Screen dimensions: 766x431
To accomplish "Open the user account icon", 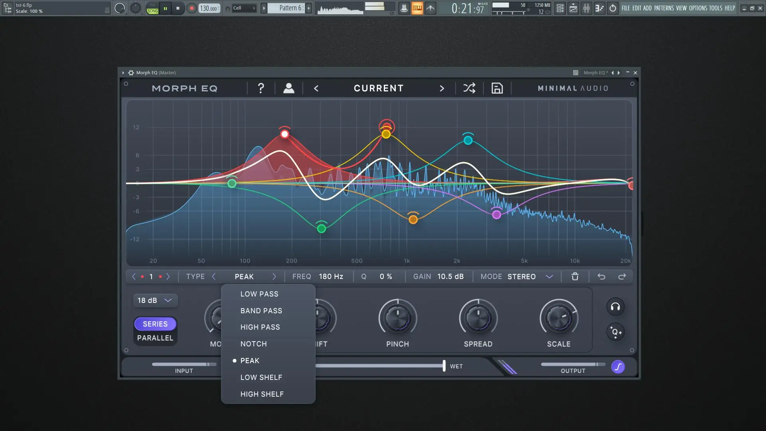I will coord(289,88).
